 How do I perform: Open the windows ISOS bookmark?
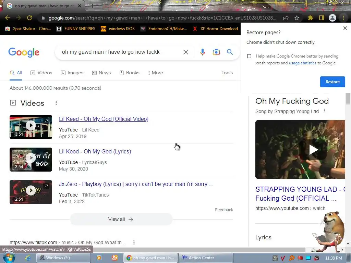coord(118,29)
